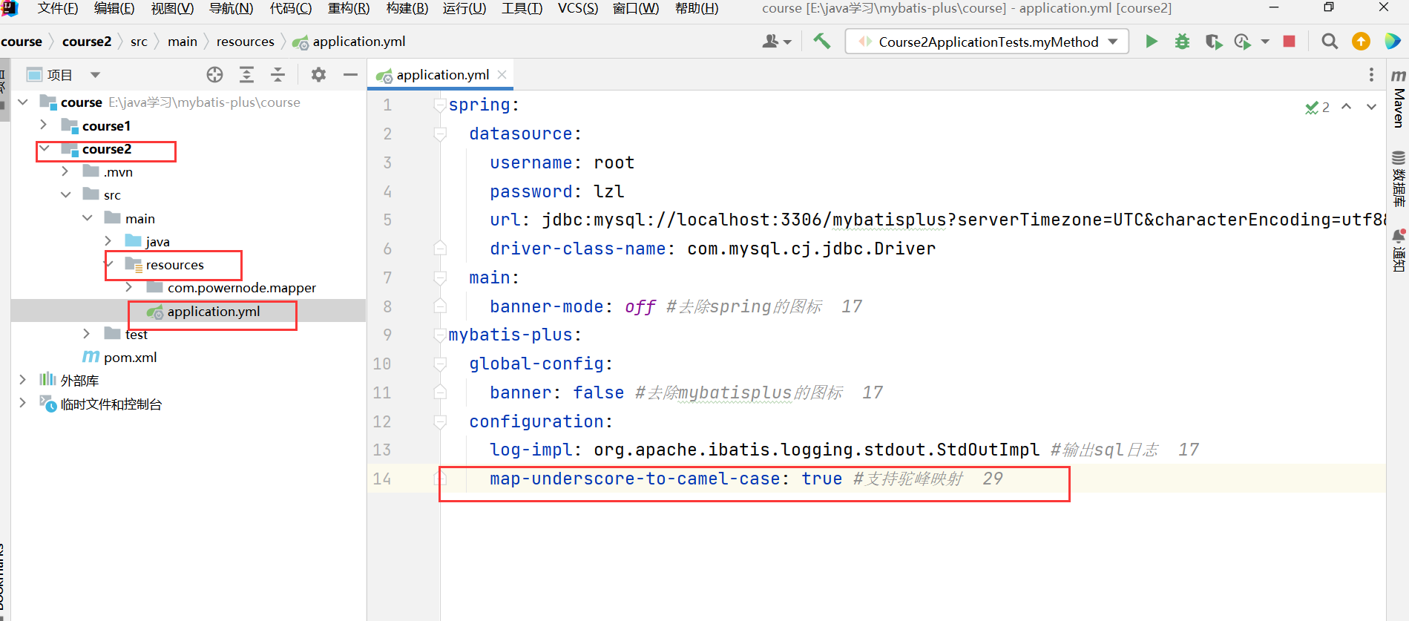1409x621 pixels.
Task: Click resources in the breadcrumb path
Action: tap(246, 42)
